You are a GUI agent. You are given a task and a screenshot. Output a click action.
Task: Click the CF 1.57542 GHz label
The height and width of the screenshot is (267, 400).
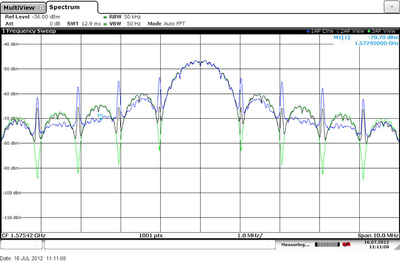(x=24, y=235)
